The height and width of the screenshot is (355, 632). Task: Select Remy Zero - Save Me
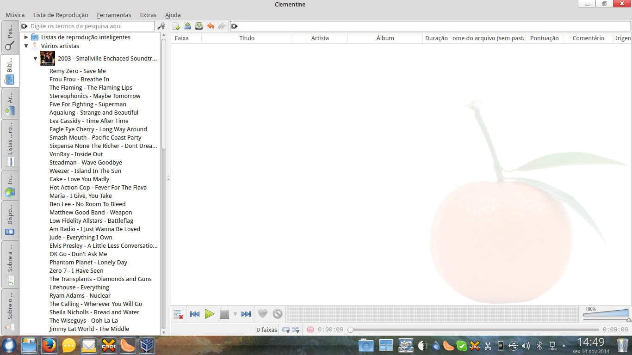click(78, 71)
